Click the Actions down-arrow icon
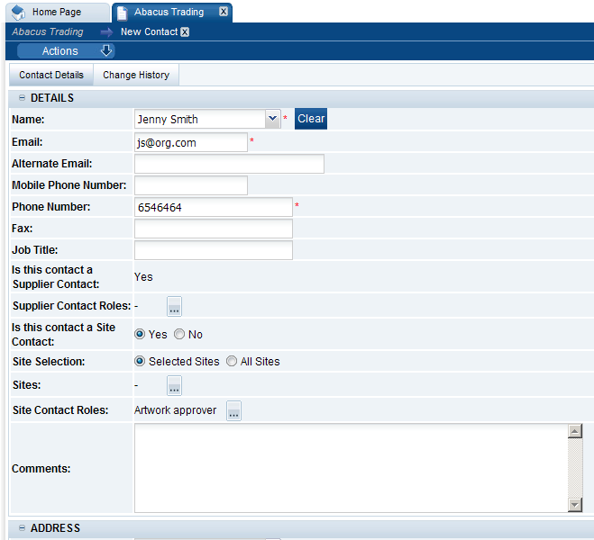Screen dimensions: 594x540 pos(106,50)
